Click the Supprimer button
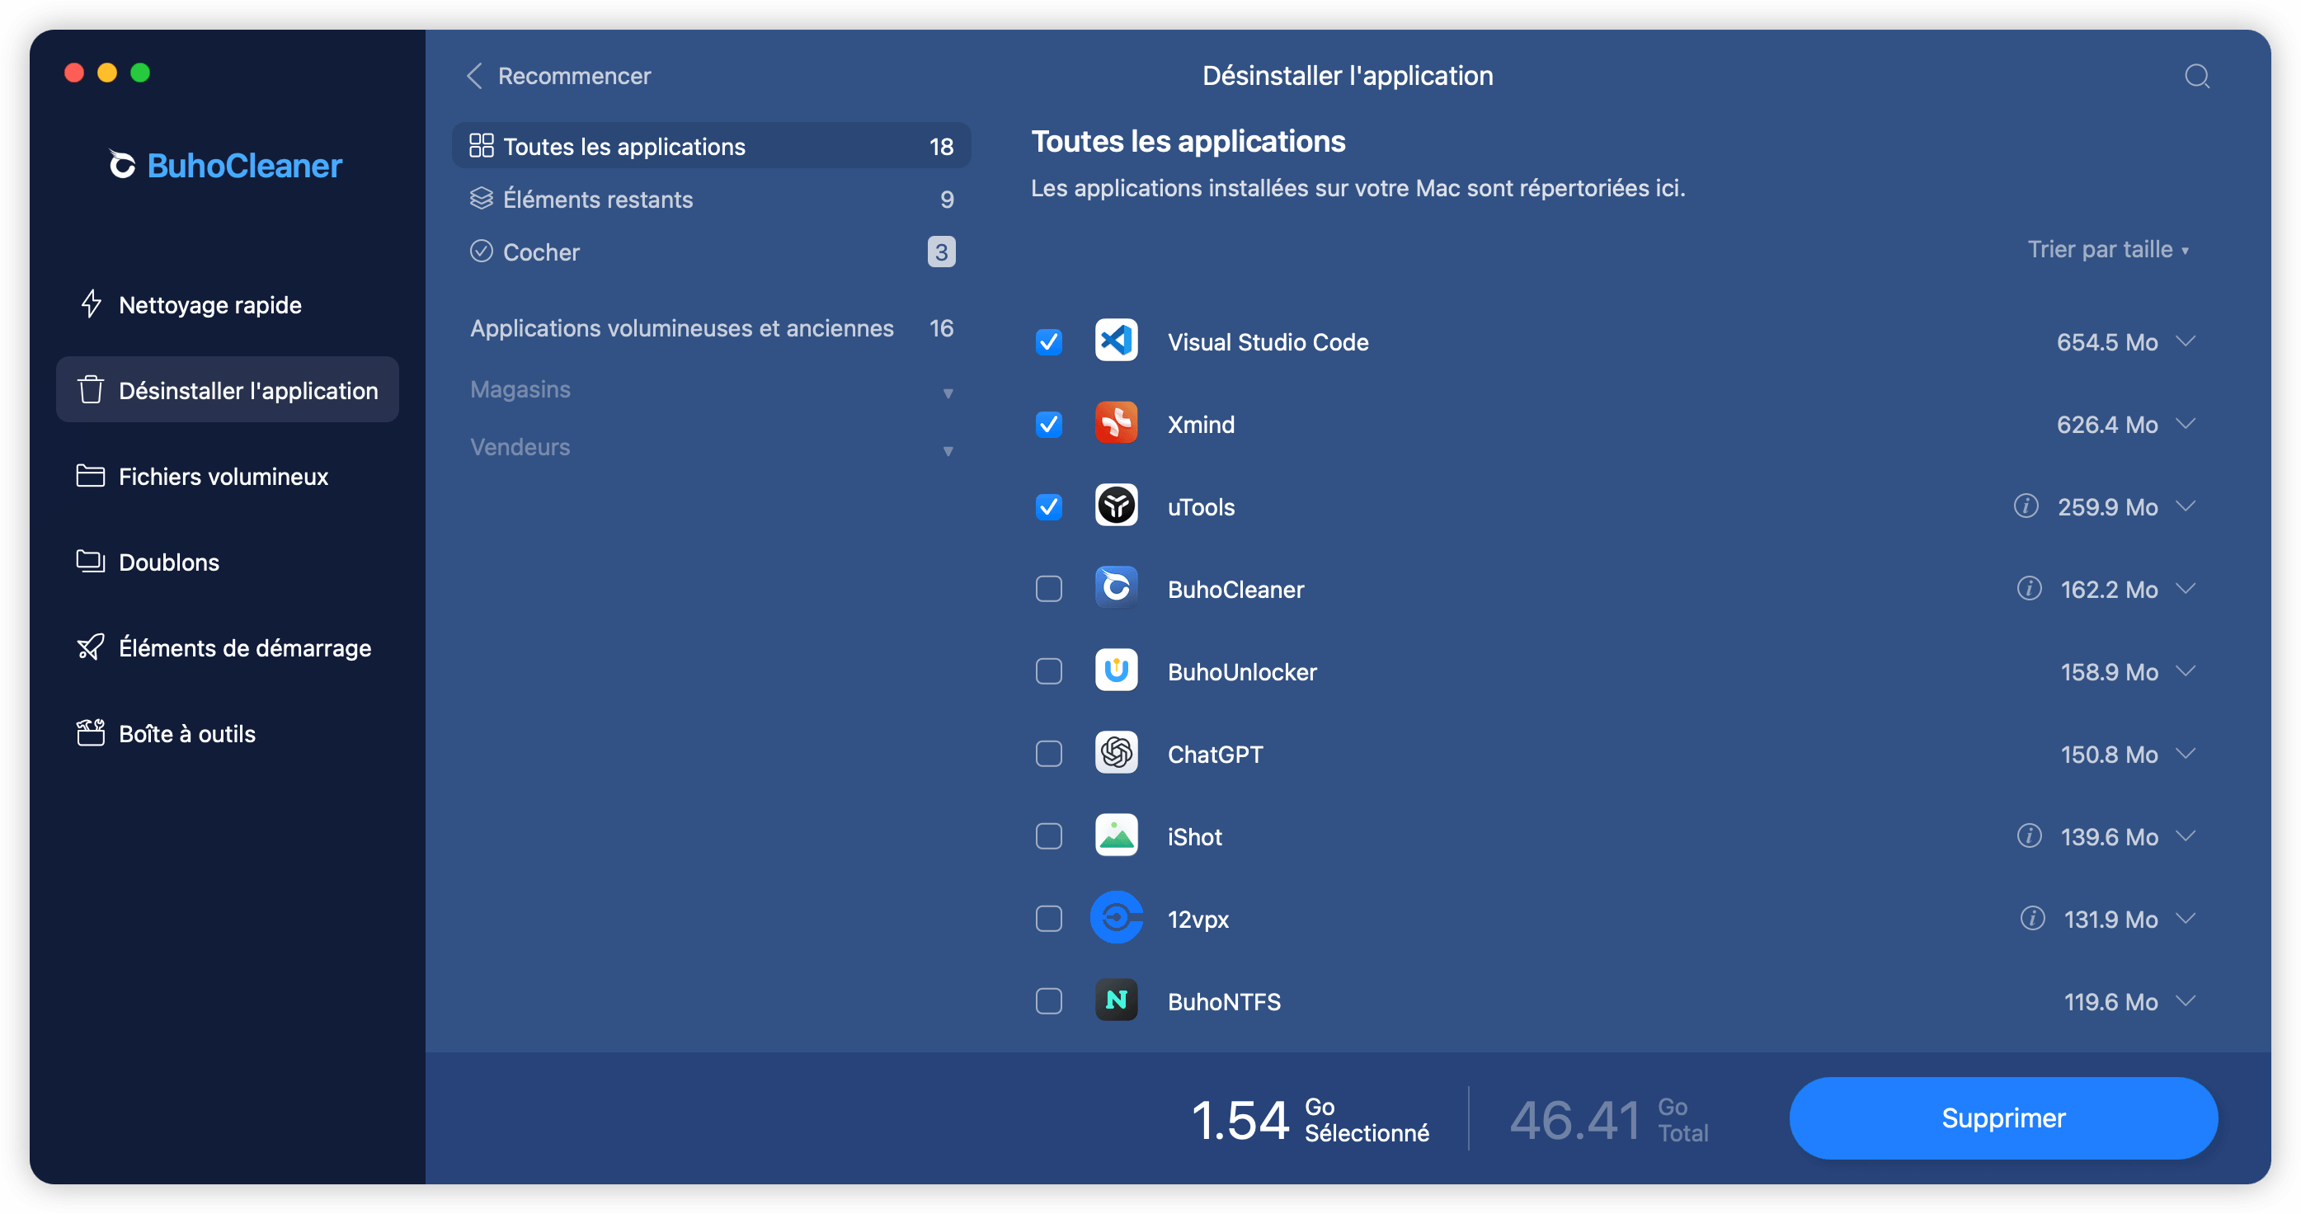2301x1214 pixels. coord(2002,1118)
